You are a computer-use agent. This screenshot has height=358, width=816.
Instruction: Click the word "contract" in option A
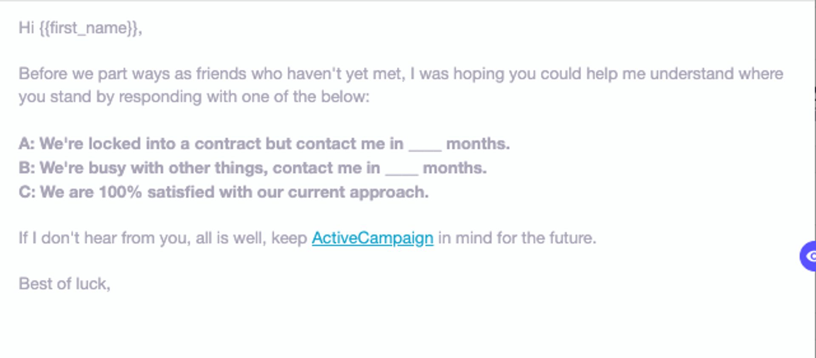[227, 144]
